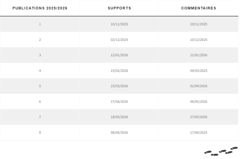
Task: Click the support date 18/05/2026
Action: click(119, 117)
